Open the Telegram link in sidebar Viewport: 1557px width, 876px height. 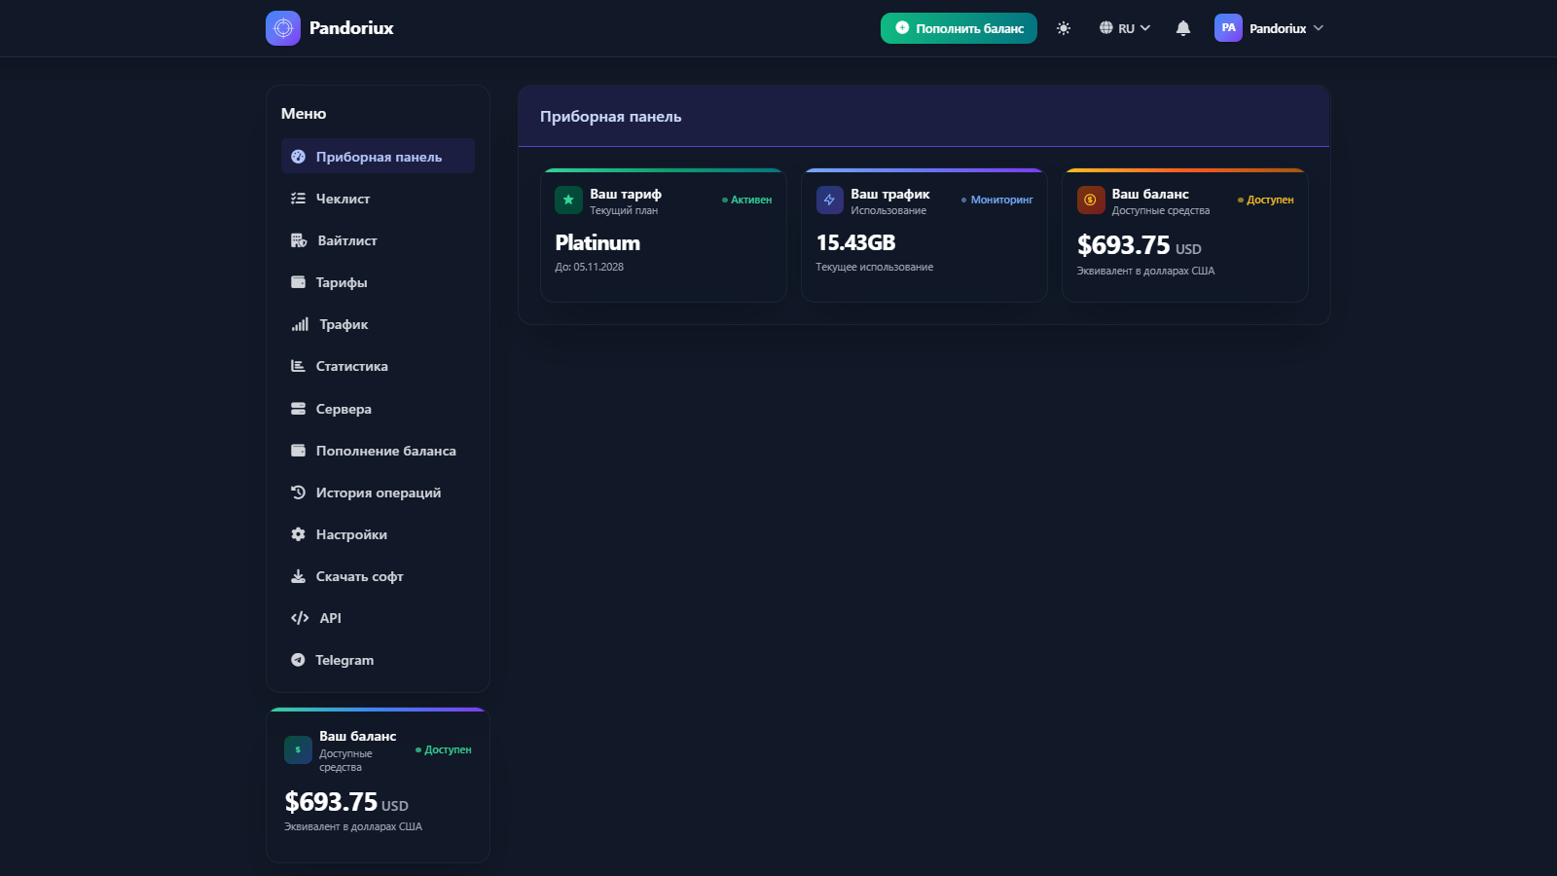tap(344, 660)
